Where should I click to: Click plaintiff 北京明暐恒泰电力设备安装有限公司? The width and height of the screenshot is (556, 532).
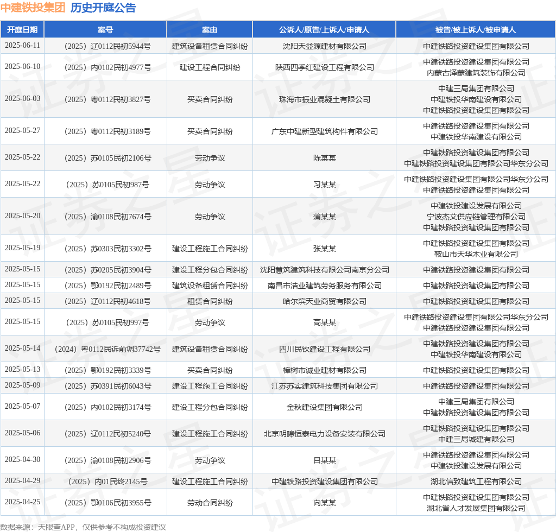[x=325, y=434]
